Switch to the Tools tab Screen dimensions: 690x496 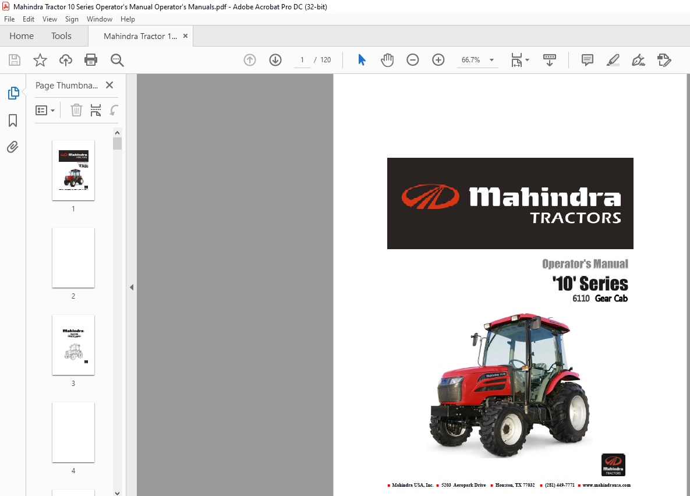(x=61, y=36)
